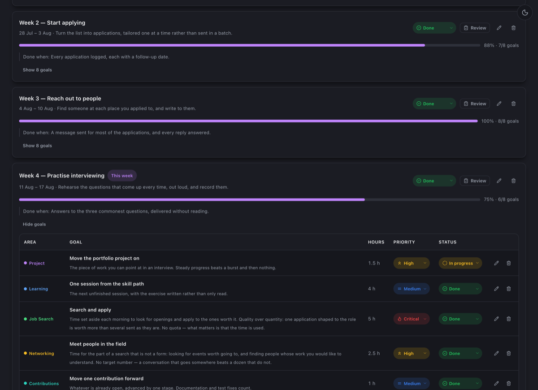The image size is (538, 390).
Task: Show 8 goals under Week 3
Action: click(37, 146)
